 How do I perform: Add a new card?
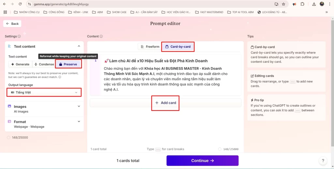165,103
